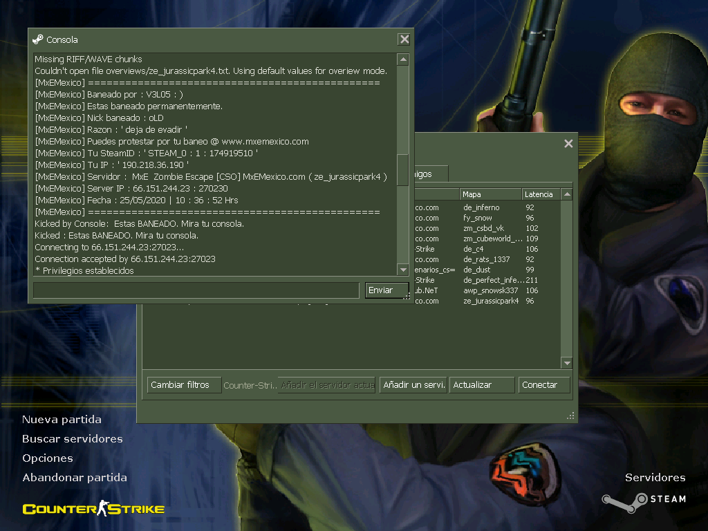Click console line with SteamID STEAM_0:1:174919510
The width and height of the screenshot is (708, 531).
[147, 153]
